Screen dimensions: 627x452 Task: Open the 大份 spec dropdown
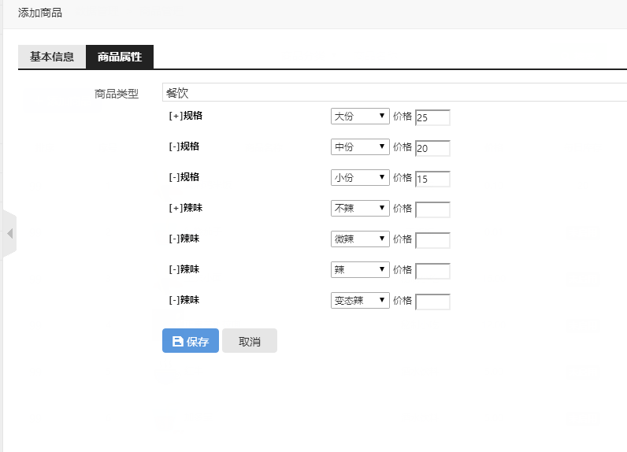360,117
